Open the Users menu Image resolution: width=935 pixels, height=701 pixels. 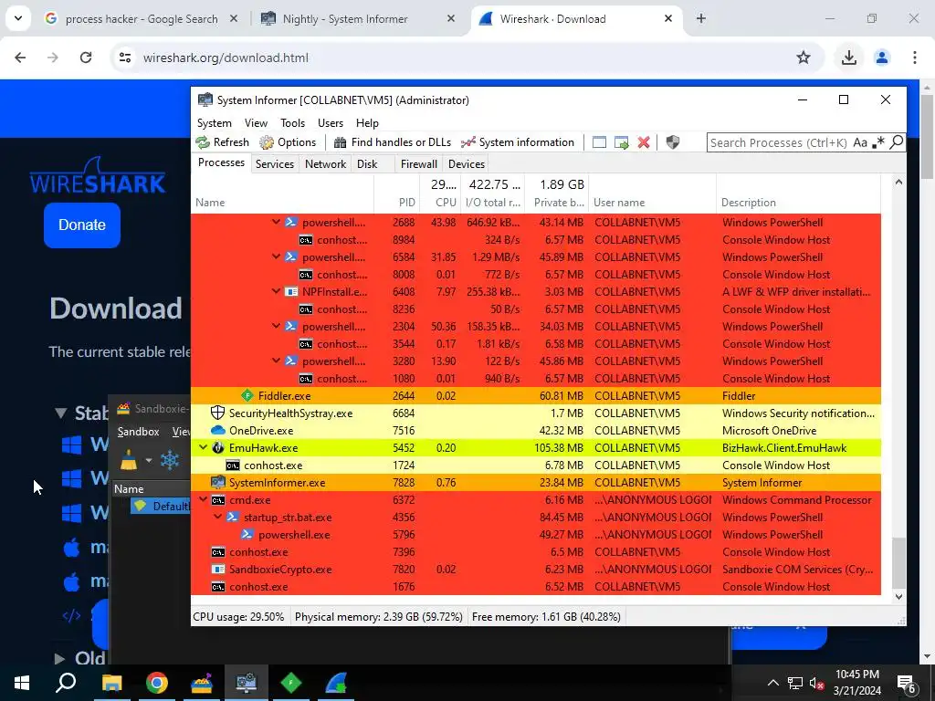point(331,123)
